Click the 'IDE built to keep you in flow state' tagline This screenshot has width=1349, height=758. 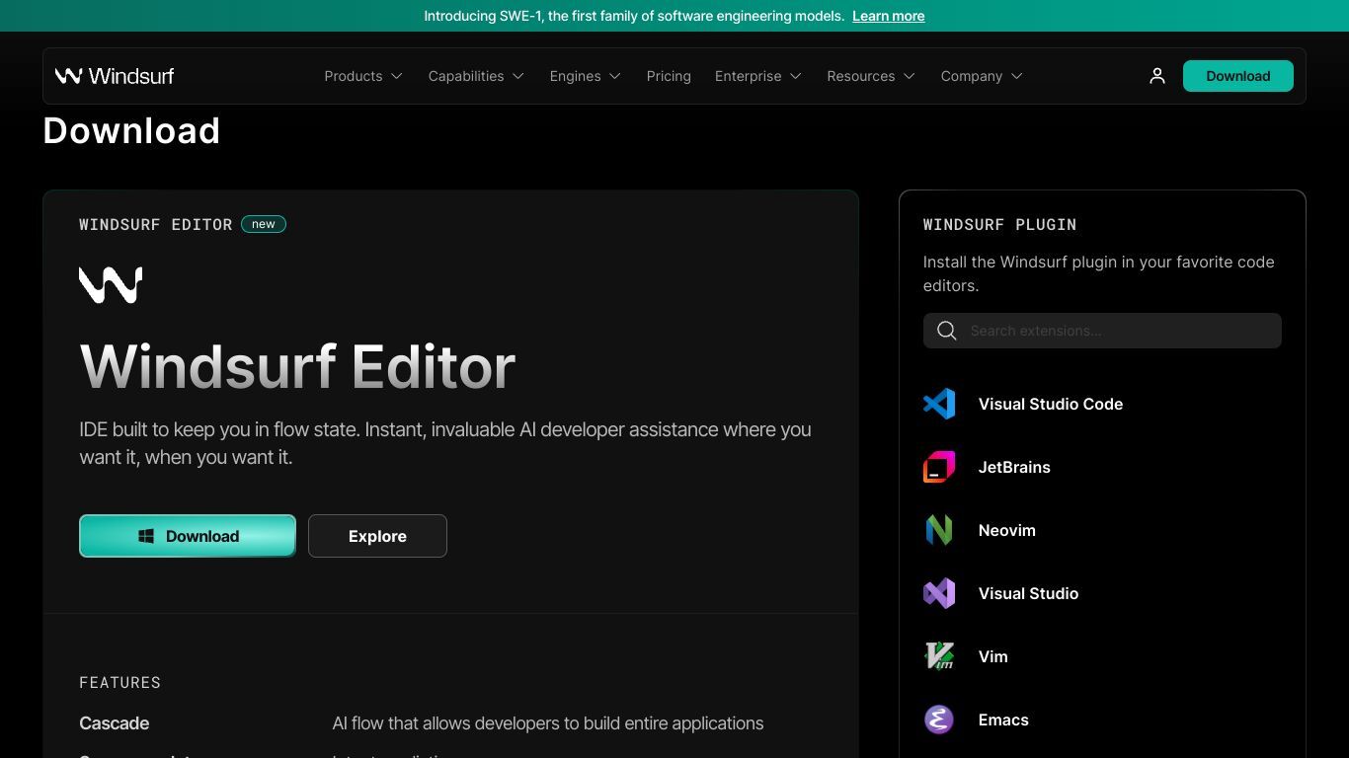click(445, 443)
